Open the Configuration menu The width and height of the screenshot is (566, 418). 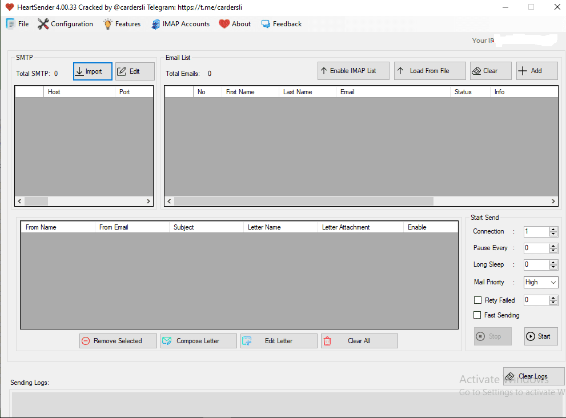(66, 24)
